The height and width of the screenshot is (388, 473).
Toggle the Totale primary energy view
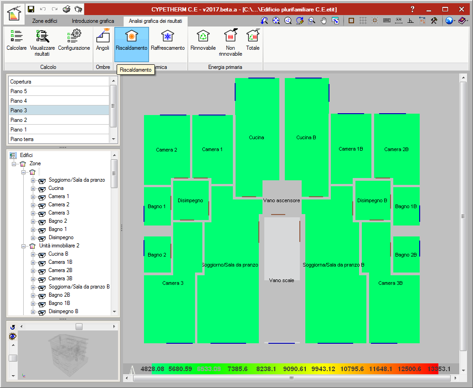click(253, 44)
